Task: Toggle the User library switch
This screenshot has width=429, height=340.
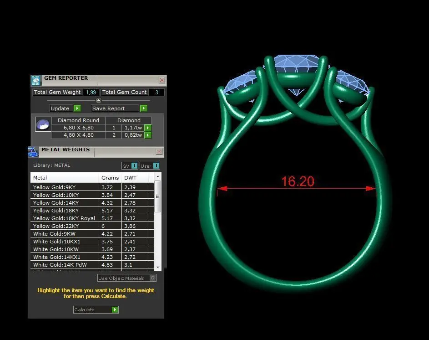Action: (x=156, y=165)
